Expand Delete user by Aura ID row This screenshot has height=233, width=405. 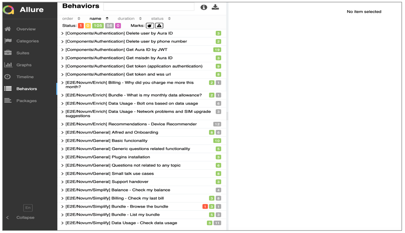(141, 33)
